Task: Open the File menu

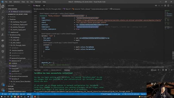Action: 6,2
